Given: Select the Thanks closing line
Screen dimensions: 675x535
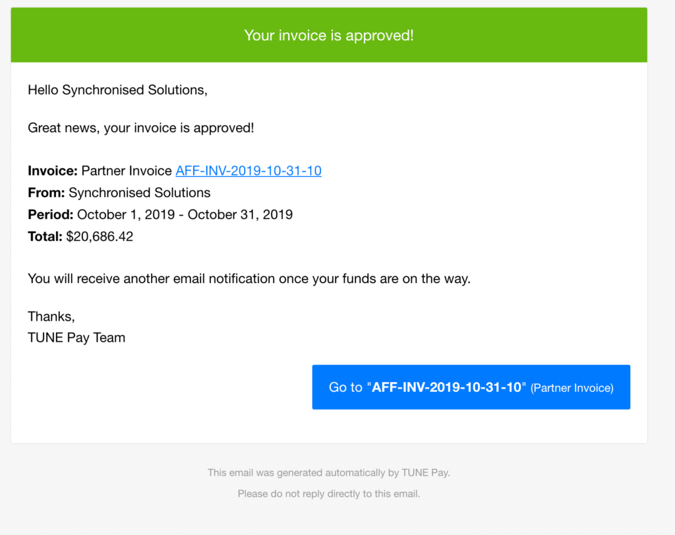Looking at the screenshot, I should pyautogui.click(x=51, y=316).
